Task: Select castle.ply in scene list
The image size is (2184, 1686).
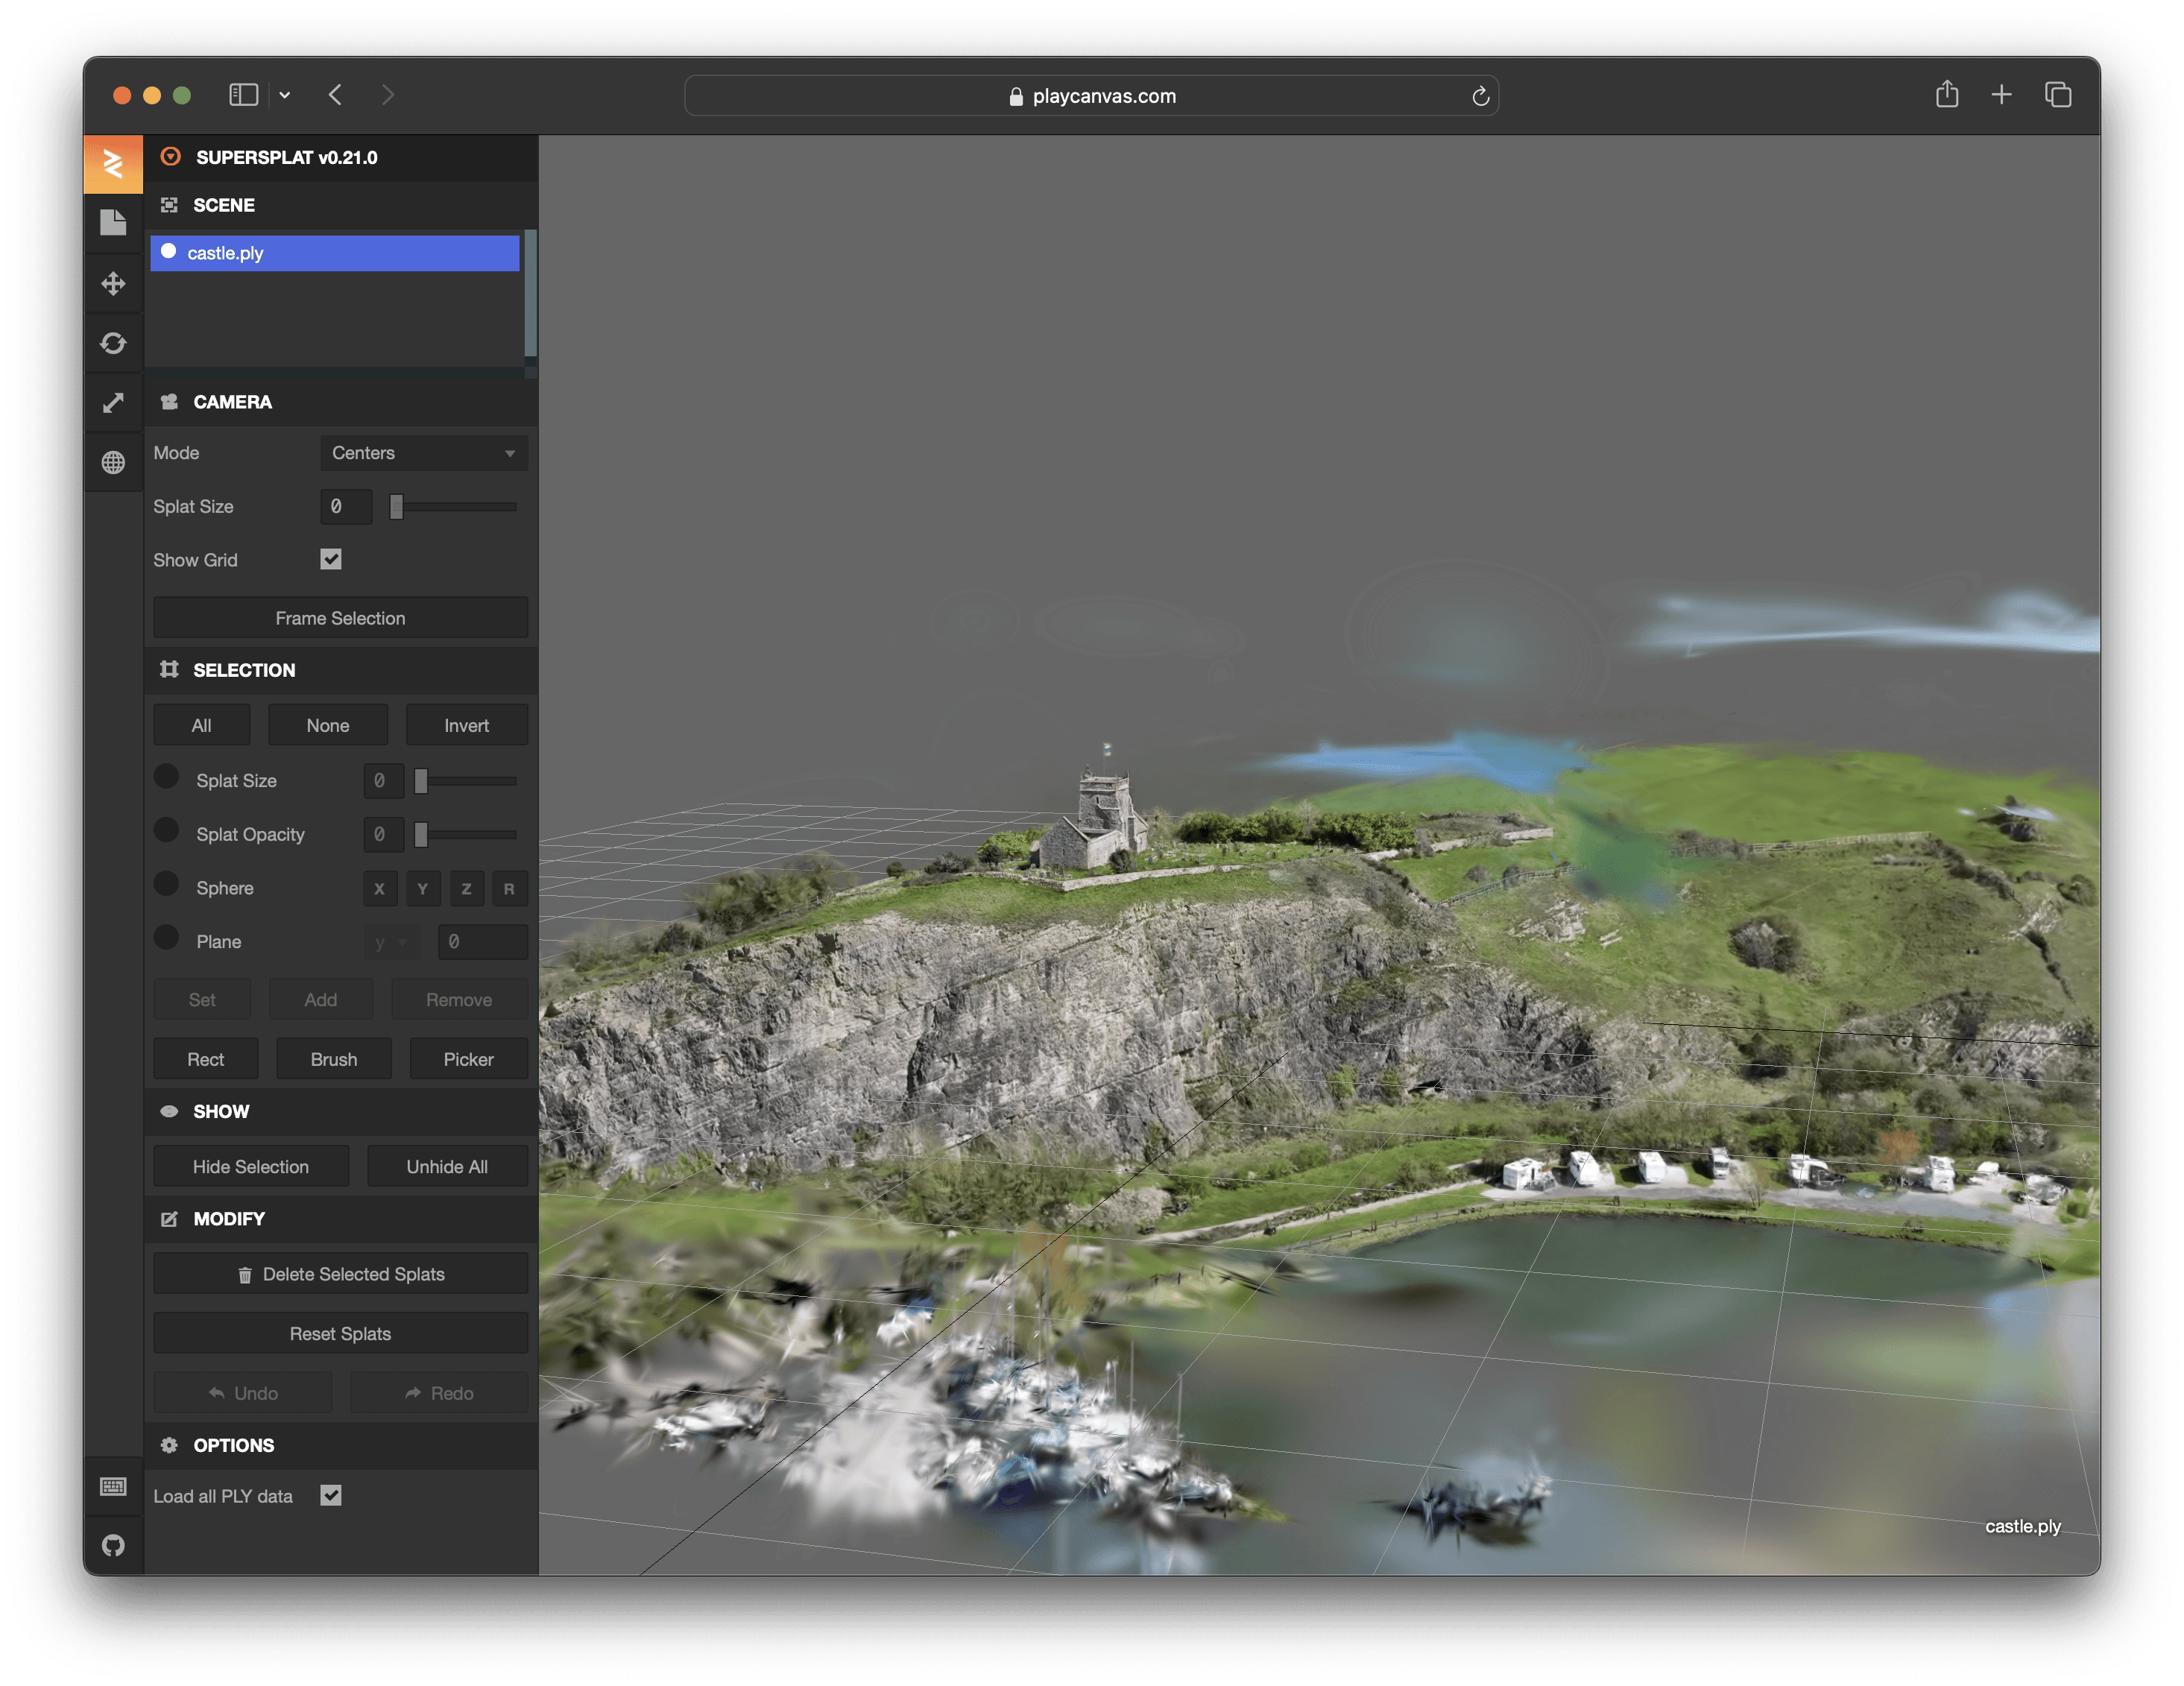Action: click(x=335, y=253)
